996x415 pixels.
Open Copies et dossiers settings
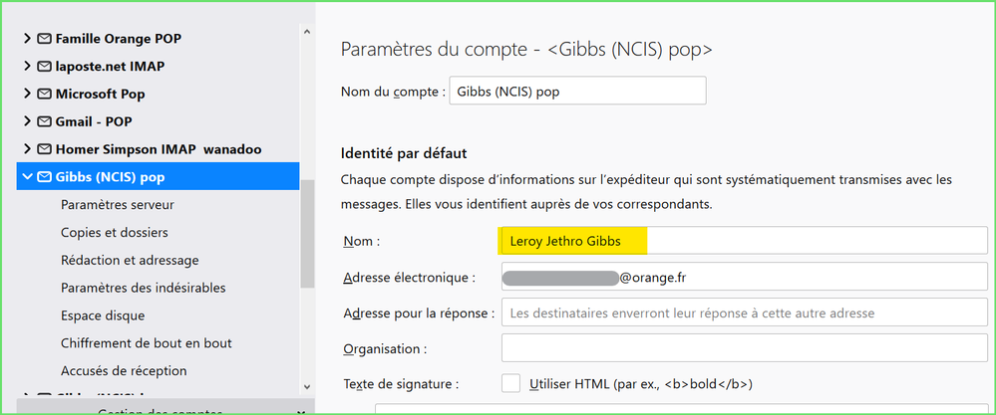pos(114,233)
